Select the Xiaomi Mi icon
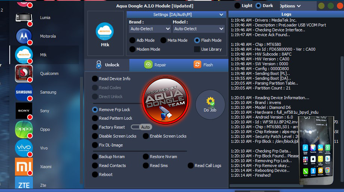 [x=24, y=167]
